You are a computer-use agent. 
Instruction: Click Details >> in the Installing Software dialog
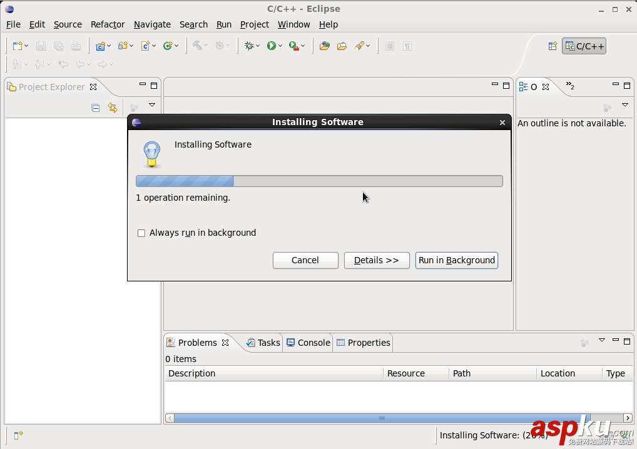point(376,260)
